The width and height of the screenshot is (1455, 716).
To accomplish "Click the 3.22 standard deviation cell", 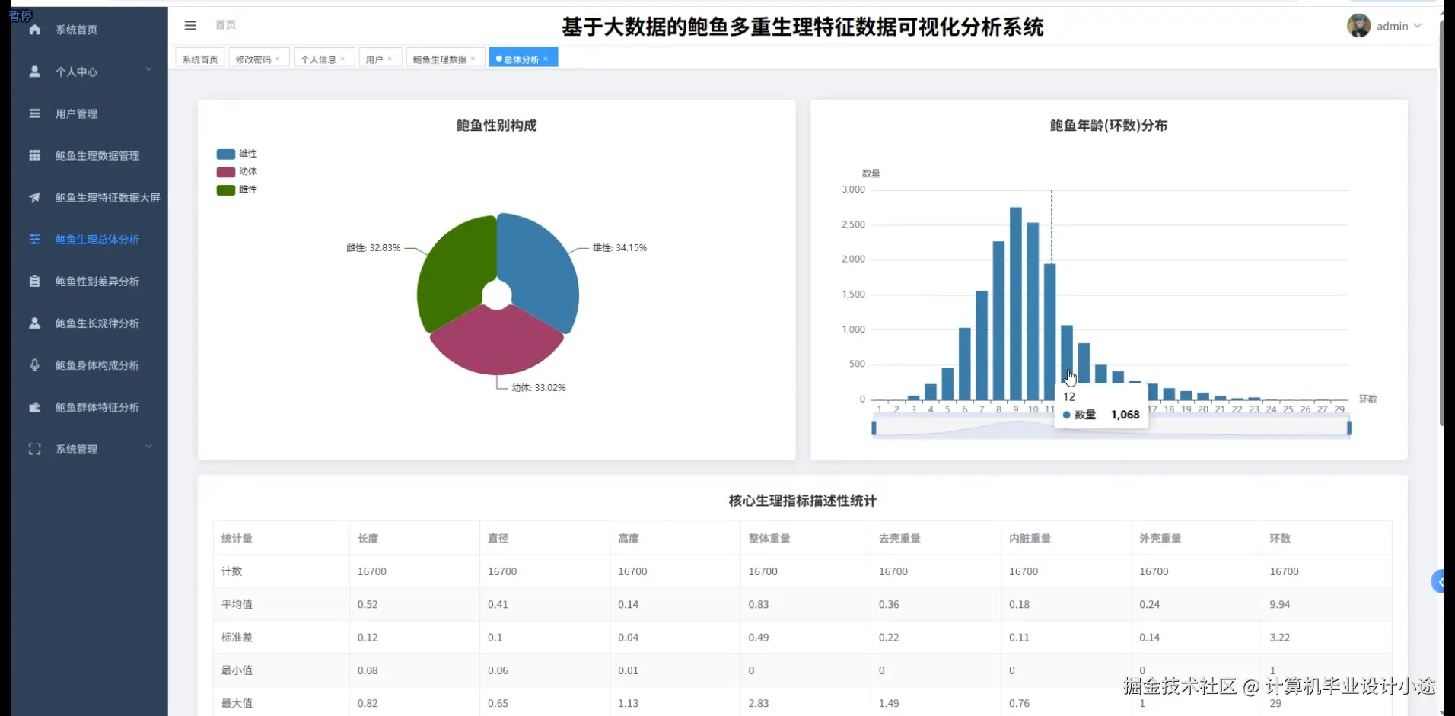I will coord(1280,637).
